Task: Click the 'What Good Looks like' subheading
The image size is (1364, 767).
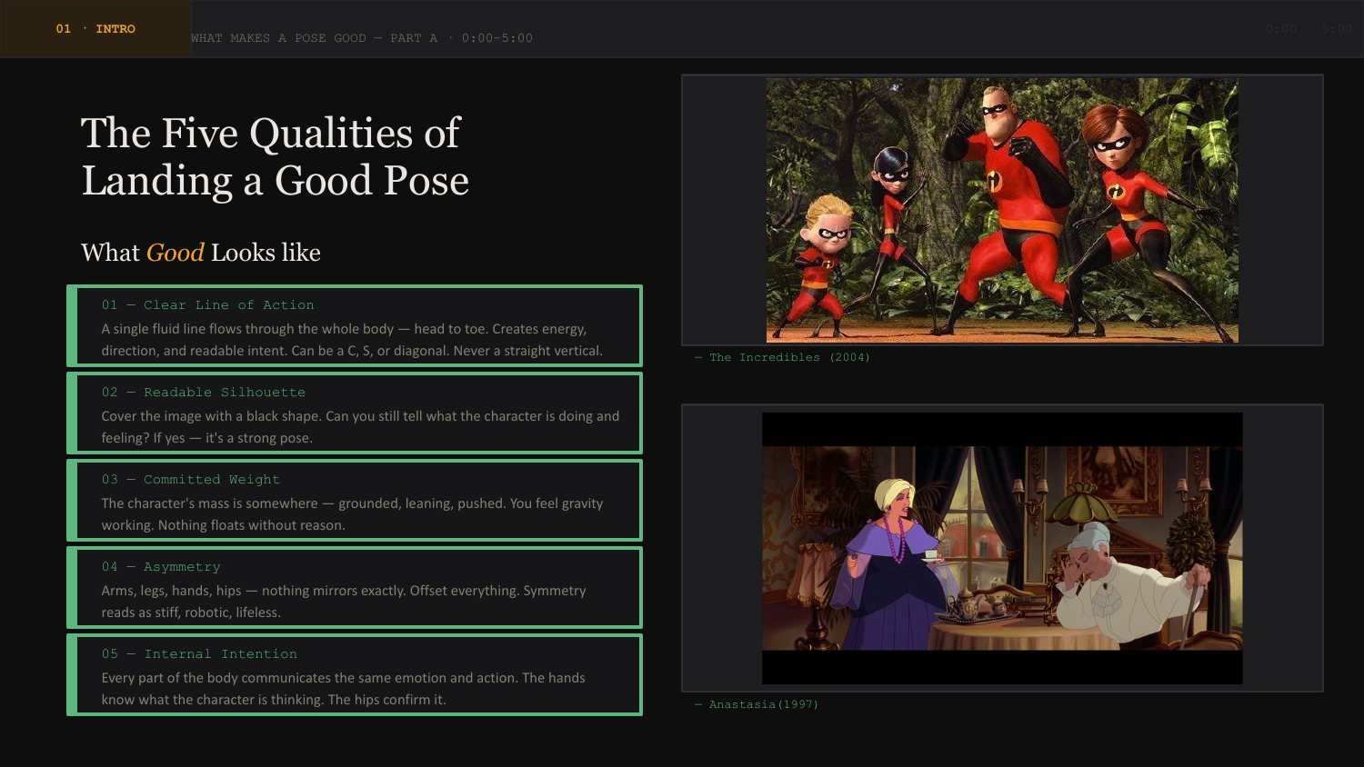Action: [x=201, y=253]
